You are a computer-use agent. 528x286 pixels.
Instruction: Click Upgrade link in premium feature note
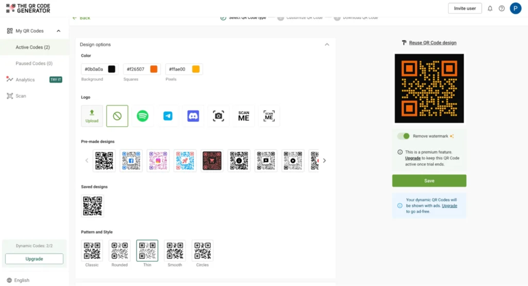point(413,158)
